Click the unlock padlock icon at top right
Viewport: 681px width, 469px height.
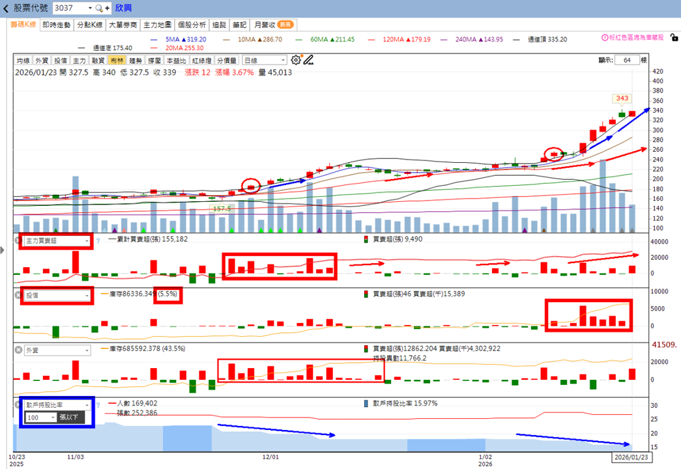click(674, 38)
